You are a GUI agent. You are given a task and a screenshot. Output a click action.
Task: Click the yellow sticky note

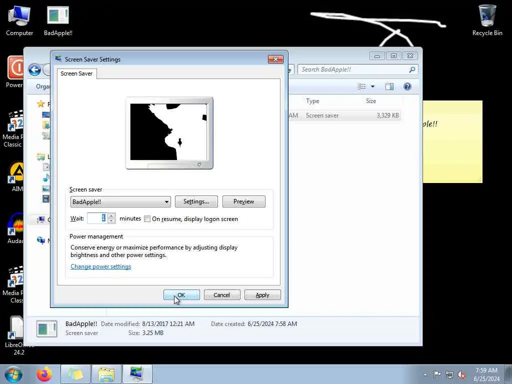pyautogui.click(x=452, y=141)
